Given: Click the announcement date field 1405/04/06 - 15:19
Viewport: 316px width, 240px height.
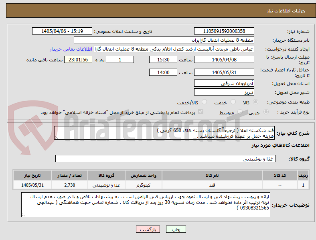Looking at the screenshot, I should 62,31.
